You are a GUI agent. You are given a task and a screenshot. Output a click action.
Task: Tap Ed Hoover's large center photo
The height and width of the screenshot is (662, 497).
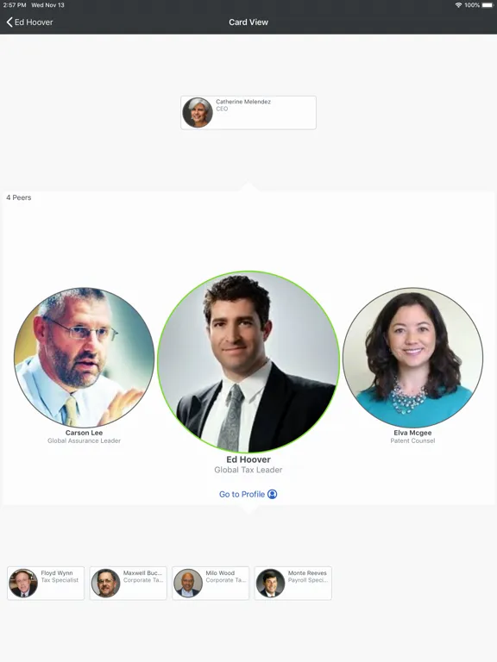248,362
